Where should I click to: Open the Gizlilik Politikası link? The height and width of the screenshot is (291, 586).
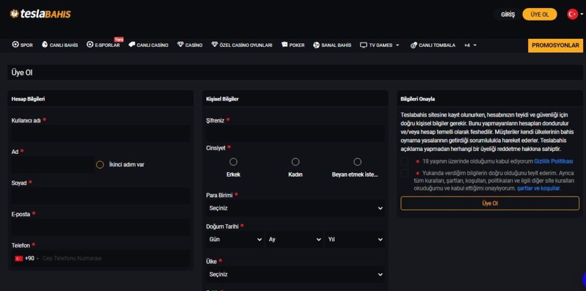[553, 162]
